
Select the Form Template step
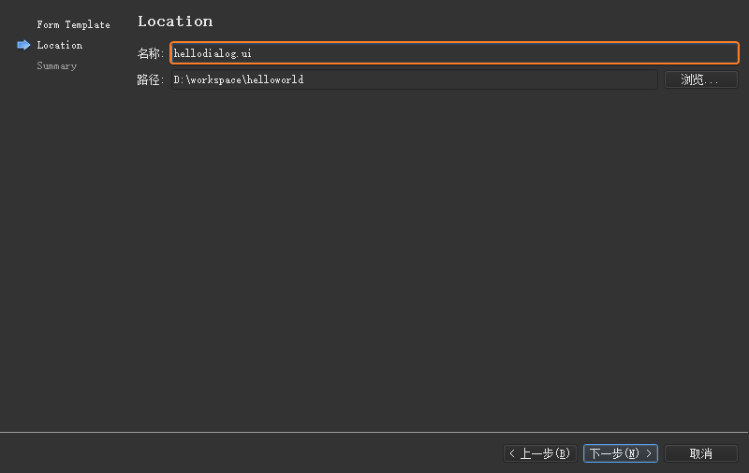(x=73, y=24)
